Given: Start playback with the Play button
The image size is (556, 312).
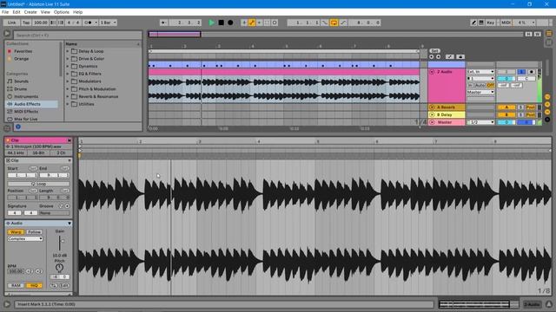Looking at the screenshot, I should point(211,23).
